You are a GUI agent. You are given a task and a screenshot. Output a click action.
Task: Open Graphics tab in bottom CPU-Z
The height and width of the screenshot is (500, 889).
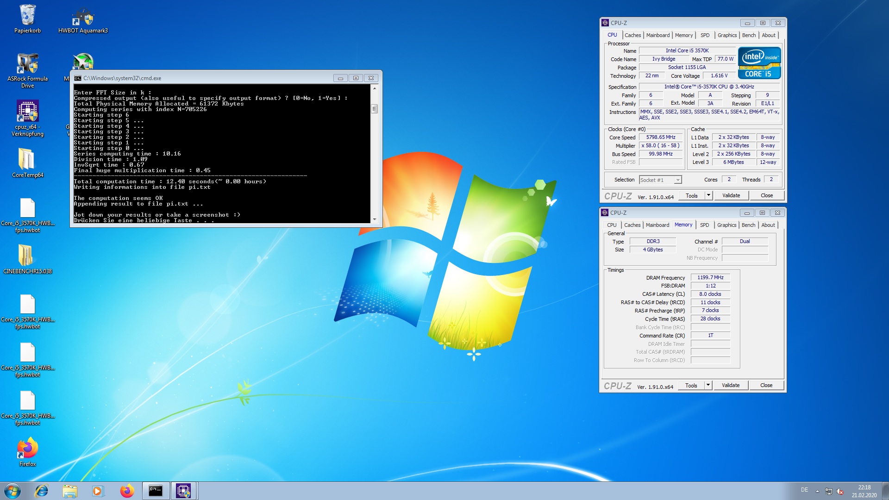pyautogui.click(x=726, y=225)
